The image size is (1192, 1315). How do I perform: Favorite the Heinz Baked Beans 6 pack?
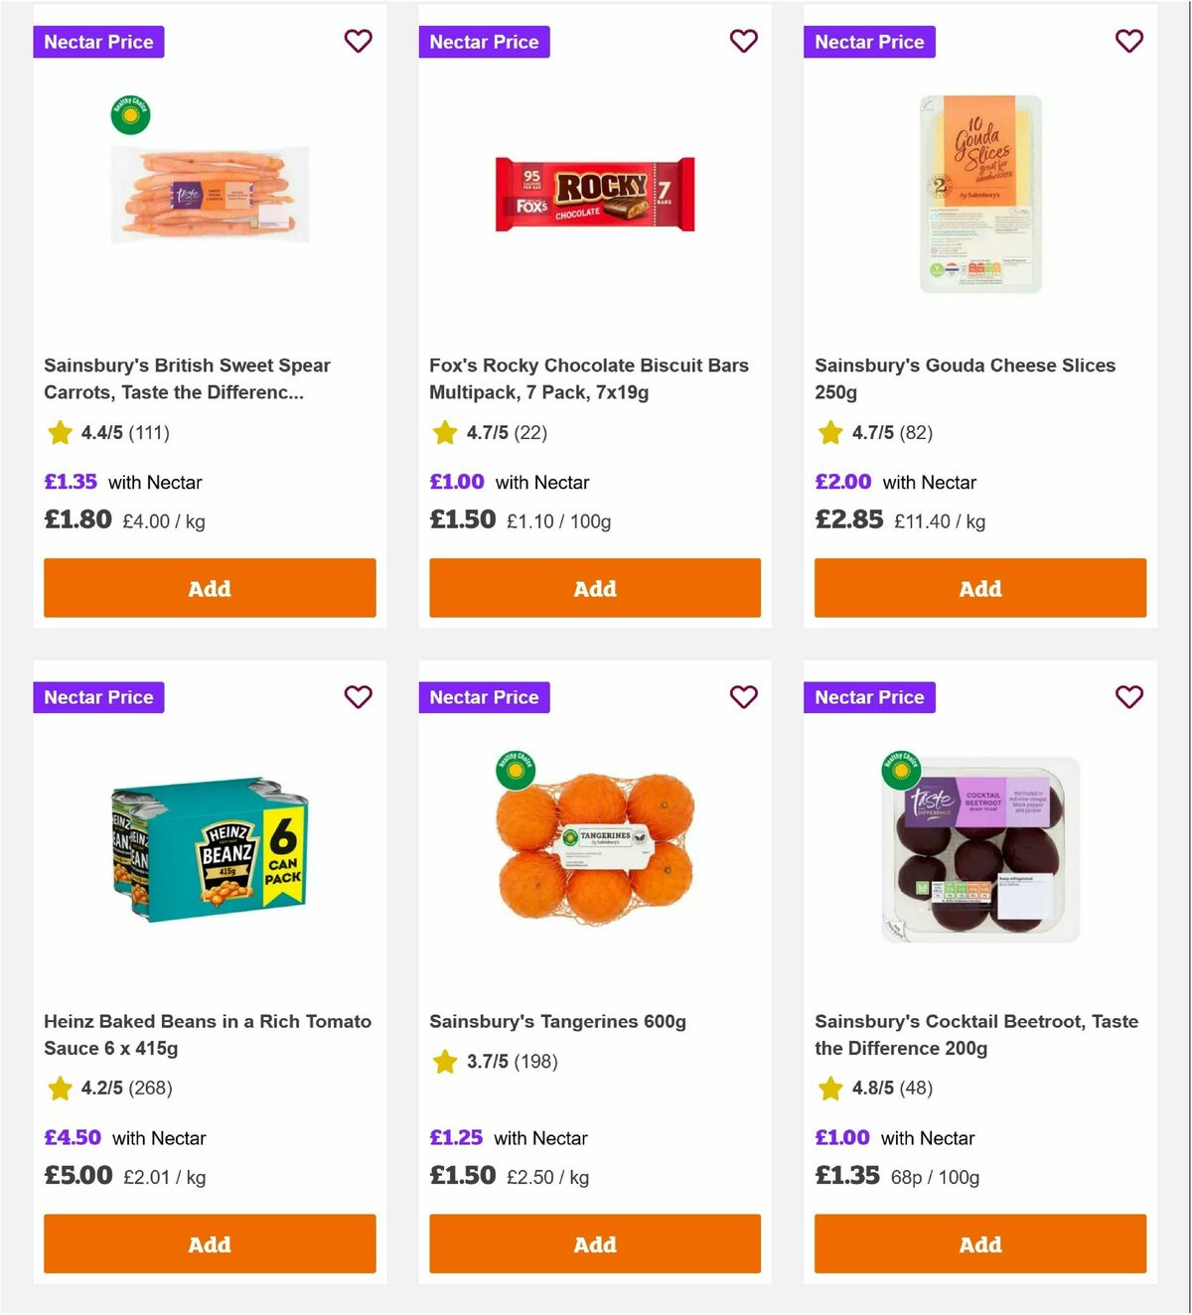(358, 697)
